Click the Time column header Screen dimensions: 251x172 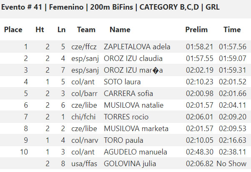point(232,30)
